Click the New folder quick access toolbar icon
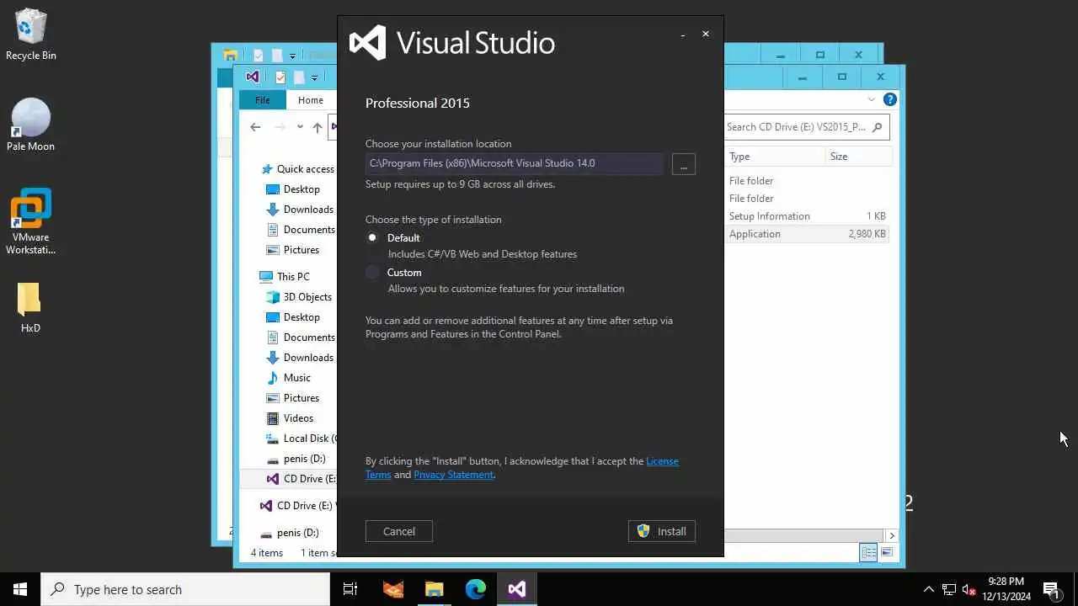1078x606 pixels. (298, 77)
